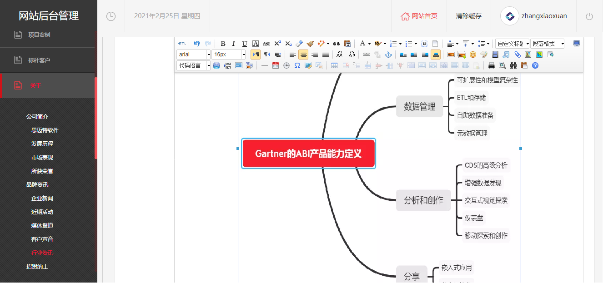Open 行业资讯 in the sidebar
The image size is (603, 283).
click(x=42, y=253)
